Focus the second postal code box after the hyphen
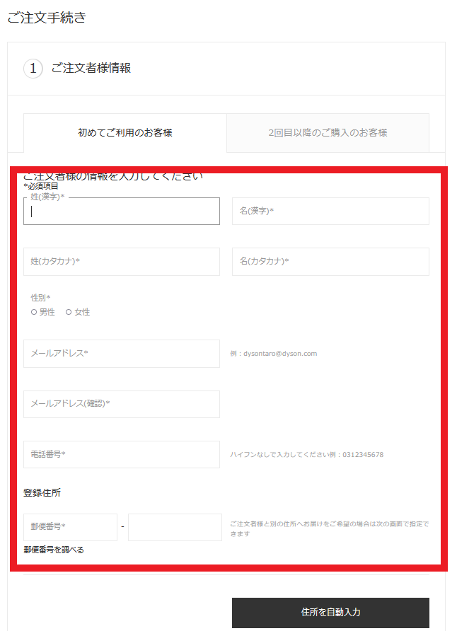Screen dimensions: 457x631 click(x=175, y=527)
